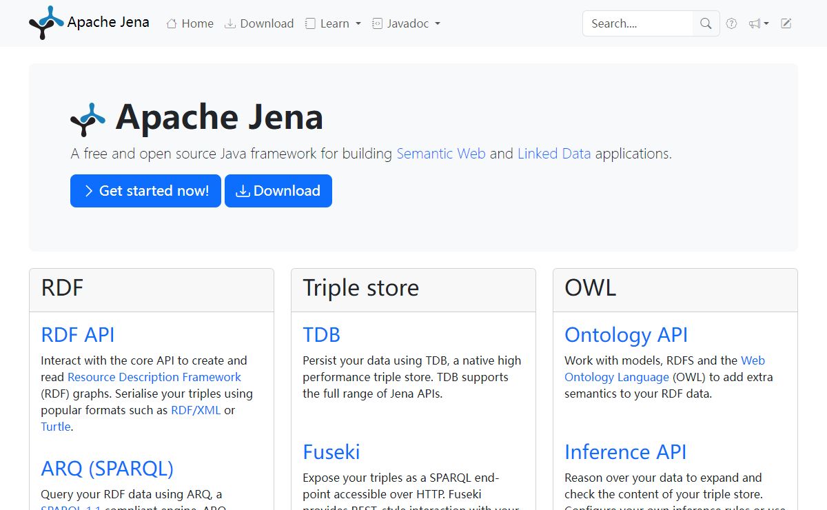Open the Fuseki heading link
Image resolution: width=827 pixels, height=510 pixels.
[x=331, y=452]
